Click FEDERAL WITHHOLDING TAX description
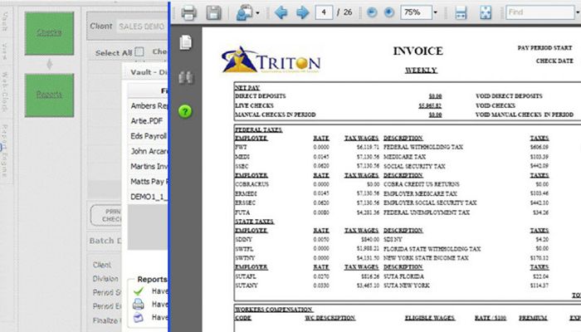 point(423,147)
